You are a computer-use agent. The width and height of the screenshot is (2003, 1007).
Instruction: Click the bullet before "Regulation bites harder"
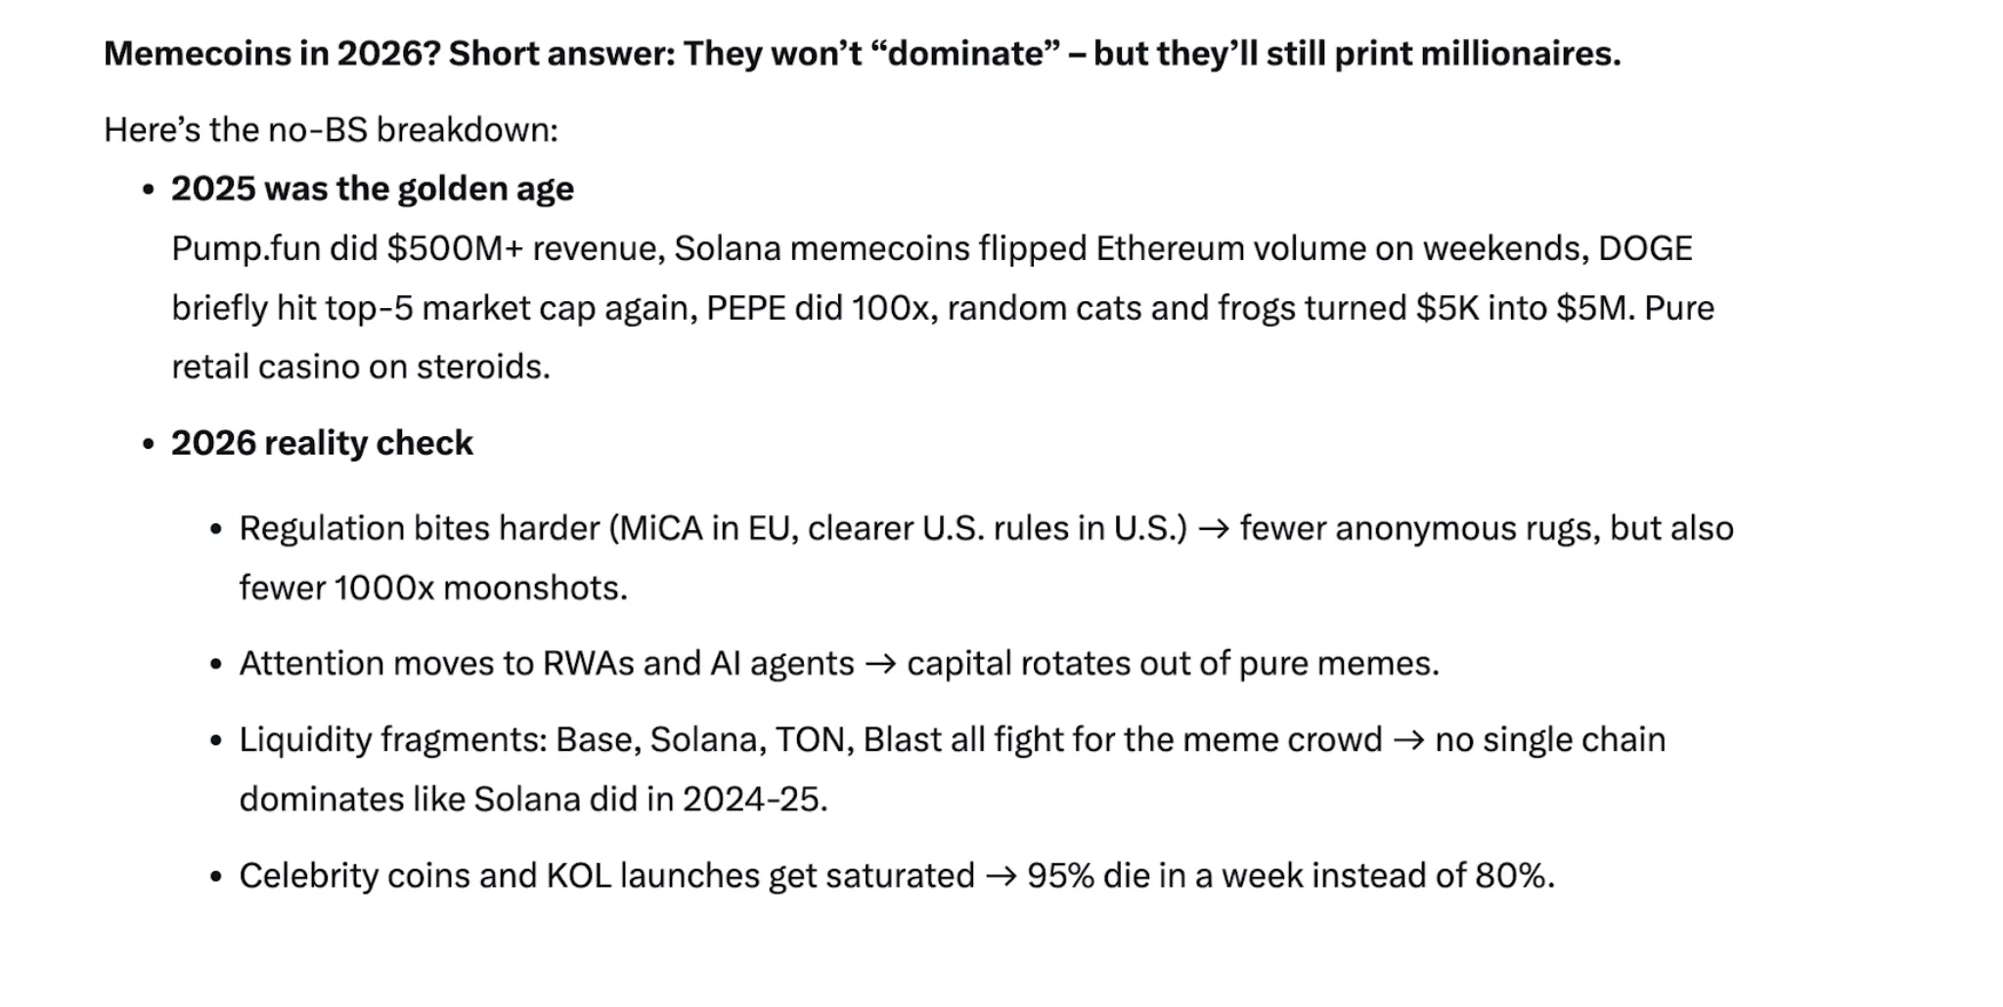click(216, 530)
